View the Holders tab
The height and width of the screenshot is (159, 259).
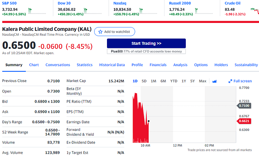(x=221, y=65)
